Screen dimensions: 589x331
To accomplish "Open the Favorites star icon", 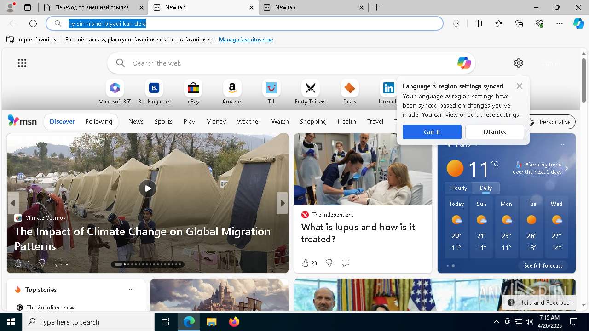I will 499,23.
